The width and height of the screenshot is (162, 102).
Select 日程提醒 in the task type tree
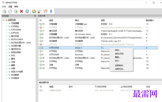pos(15,23)
